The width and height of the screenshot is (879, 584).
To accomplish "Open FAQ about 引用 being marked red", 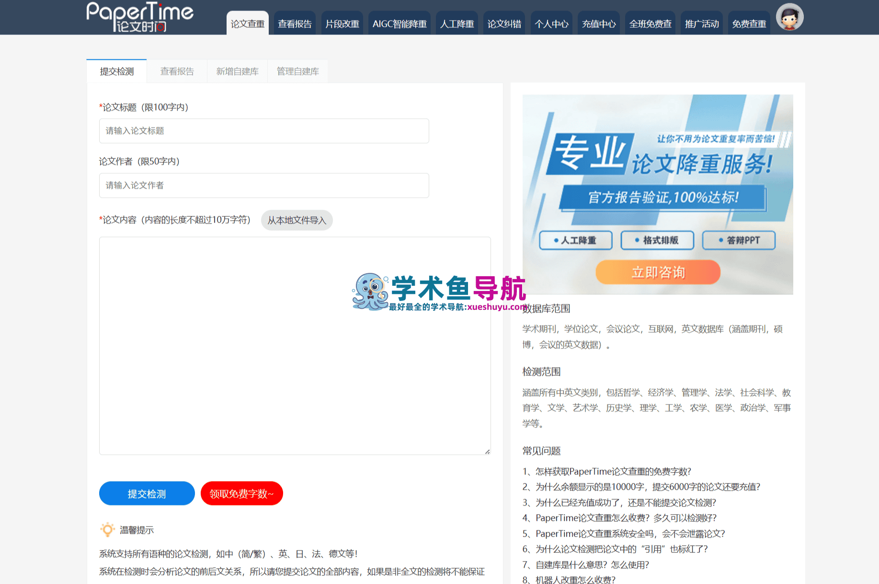I will (615, 549).
